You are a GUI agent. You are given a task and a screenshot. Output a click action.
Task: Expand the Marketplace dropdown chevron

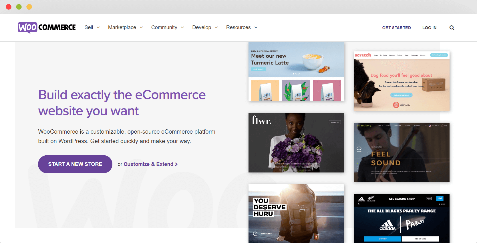coord(141,27)
